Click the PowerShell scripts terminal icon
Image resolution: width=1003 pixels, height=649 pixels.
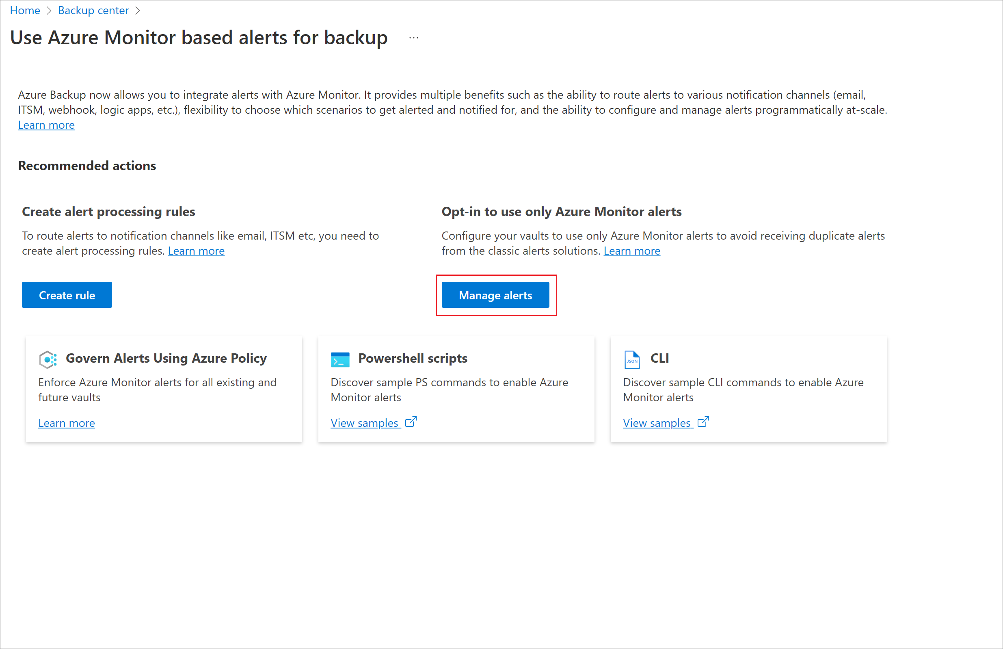coord(339,359)
